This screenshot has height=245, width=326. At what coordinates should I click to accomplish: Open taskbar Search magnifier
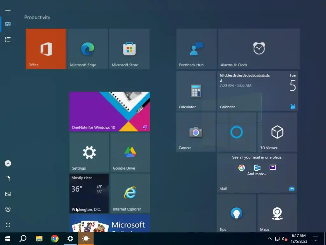(x=23, y=239)
